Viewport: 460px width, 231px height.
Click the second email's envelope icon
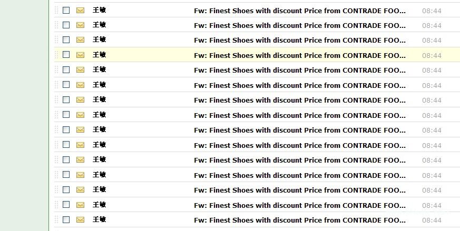point(80,25)
